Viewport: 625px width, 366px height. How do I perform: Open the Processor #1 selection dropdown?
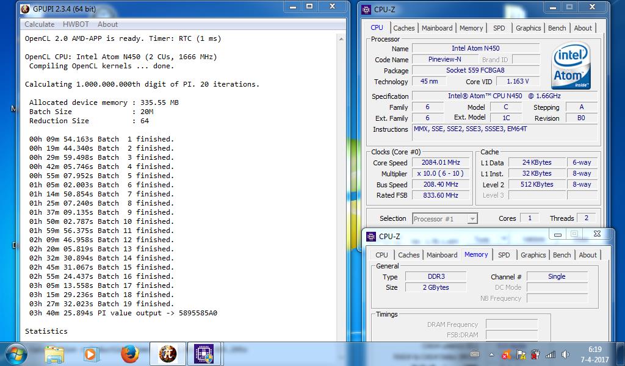(444, 218)
